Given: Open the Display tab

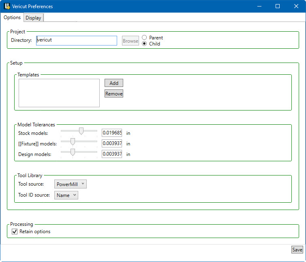Looking at the screenshot, I should coord(33,18).
